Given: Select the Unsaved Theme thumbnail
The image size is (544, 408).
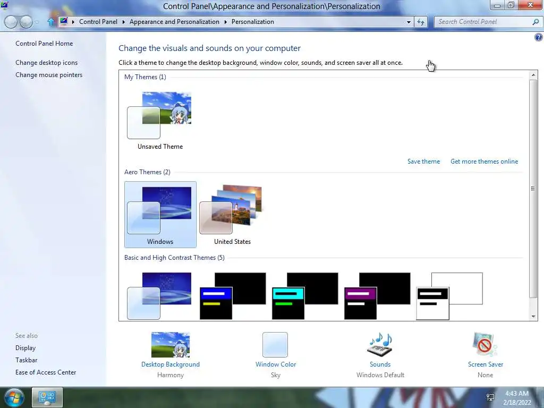Looking at the screenshot, I should click(160, 120).
